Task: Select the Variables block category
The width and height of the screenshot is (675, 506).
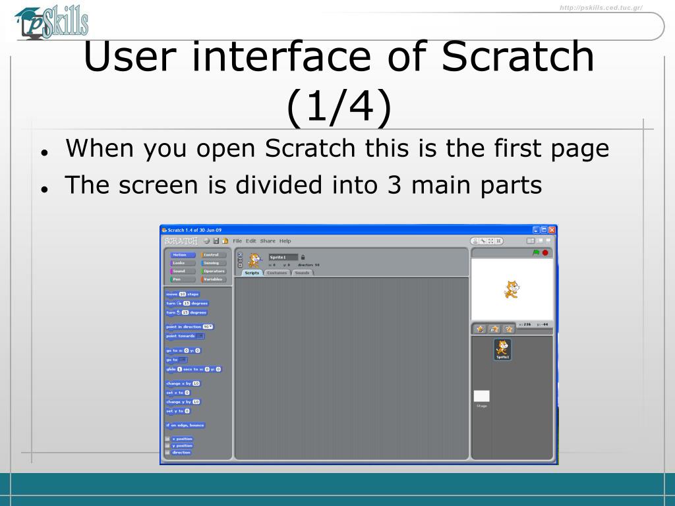Action: pyautogui.click(x=214, y=279)
